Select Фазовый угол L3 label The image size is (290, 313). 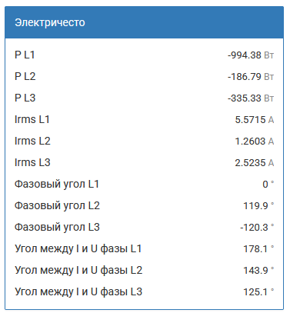coord(57,228)
